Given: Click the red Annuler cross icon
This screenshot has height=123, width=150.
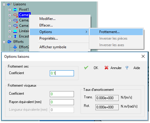Looking at the screenshot, I should click(x=106, y=68).
